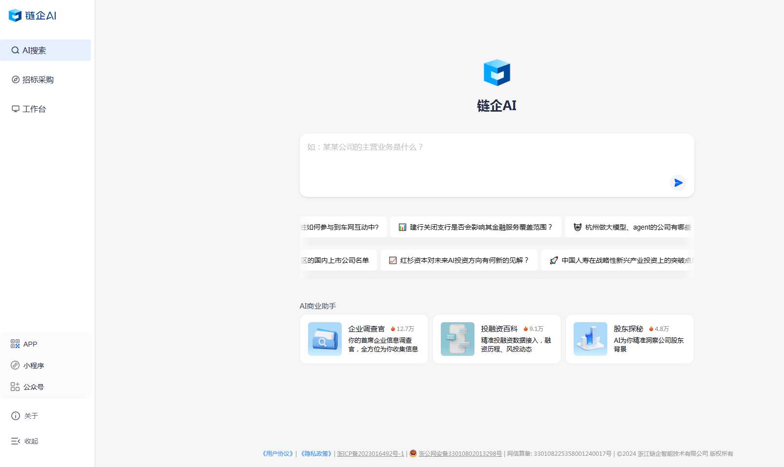Click the AI商业助手 section heading
Image resolution: width=784 pixels, height=467 pixels.
318,306
